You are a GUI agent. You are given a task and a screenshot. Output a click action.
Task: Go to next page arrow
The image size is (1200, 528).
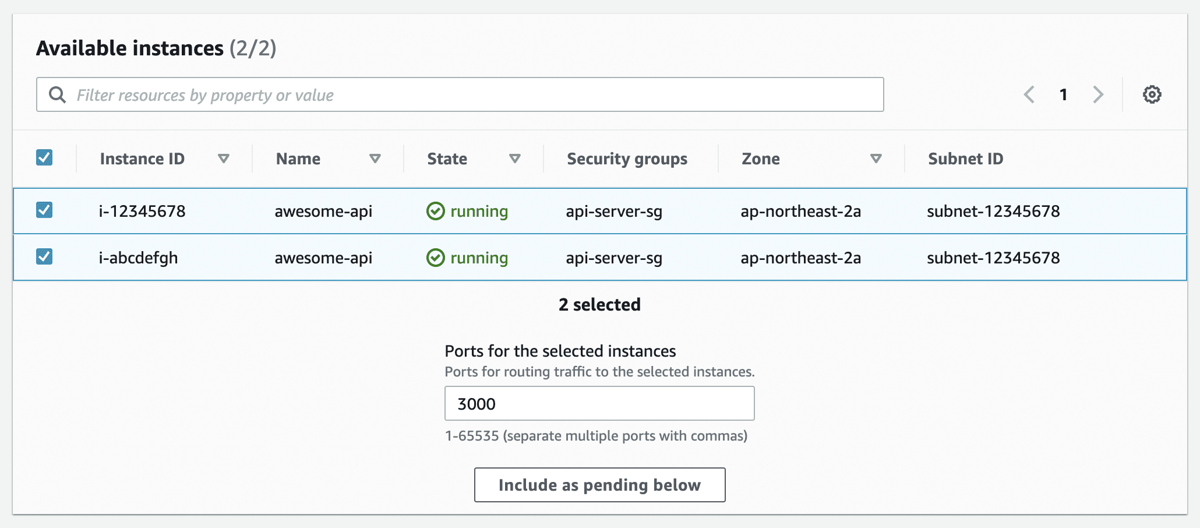[1098, 94]
